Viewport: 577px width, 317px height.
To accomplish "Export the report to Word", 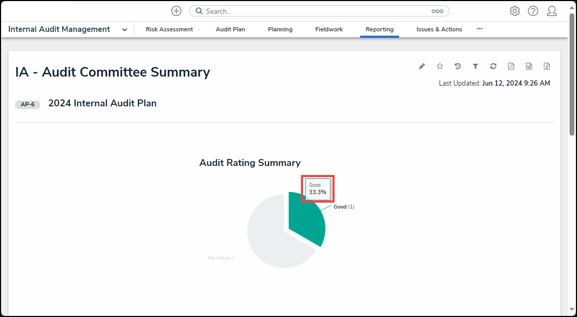I will pos(529,66).
